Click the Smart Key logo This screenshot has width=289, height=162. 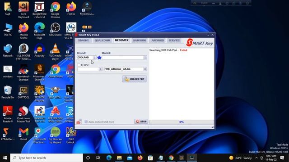point(200,43)
